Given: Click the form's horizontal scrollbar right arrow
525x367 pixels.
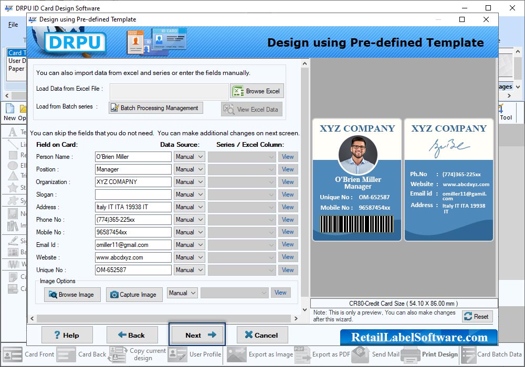Looking at the screenshot, I should coord(296,319).
